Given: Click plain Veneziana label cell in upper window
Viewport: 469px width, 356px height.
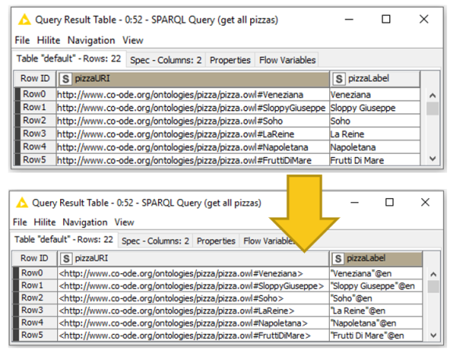Looking at the screenshot, I should (x=374, y=94).
